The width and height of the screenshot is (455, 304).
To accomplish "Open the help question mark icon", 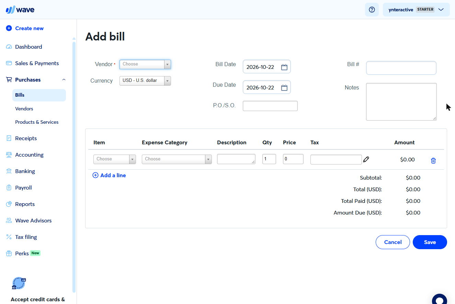I will click(x=372, y=10).
